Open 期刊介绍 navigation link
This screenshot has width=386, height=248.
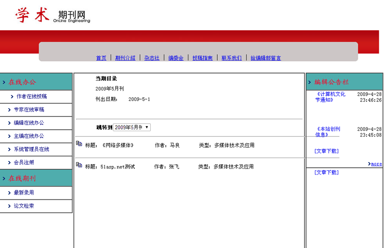pos(125,58)
